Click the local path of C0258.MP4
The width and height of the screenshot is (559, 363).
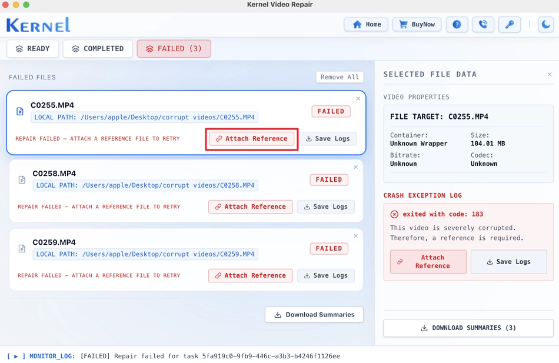[x=145, y=185]
